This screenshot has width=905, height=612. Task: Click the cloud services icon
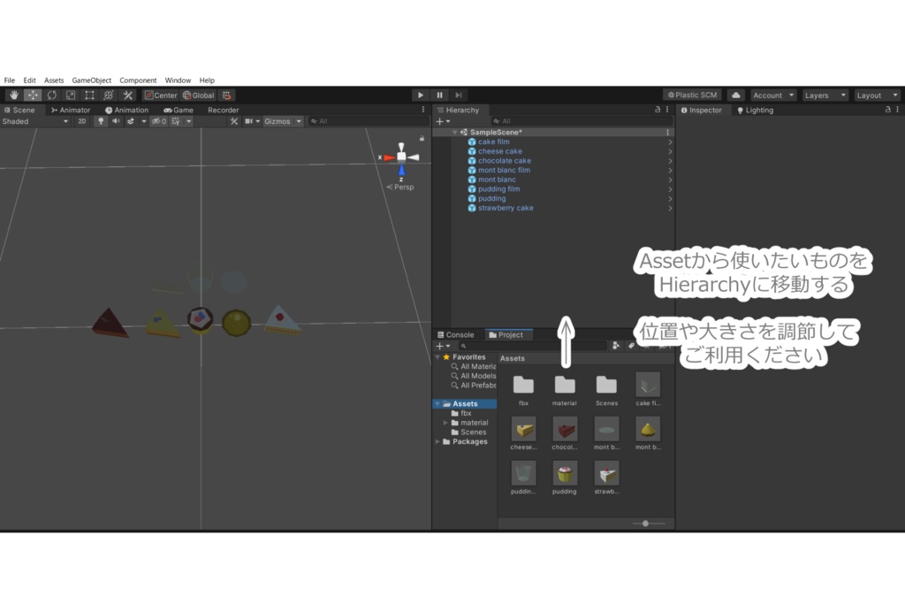point(736,96)
